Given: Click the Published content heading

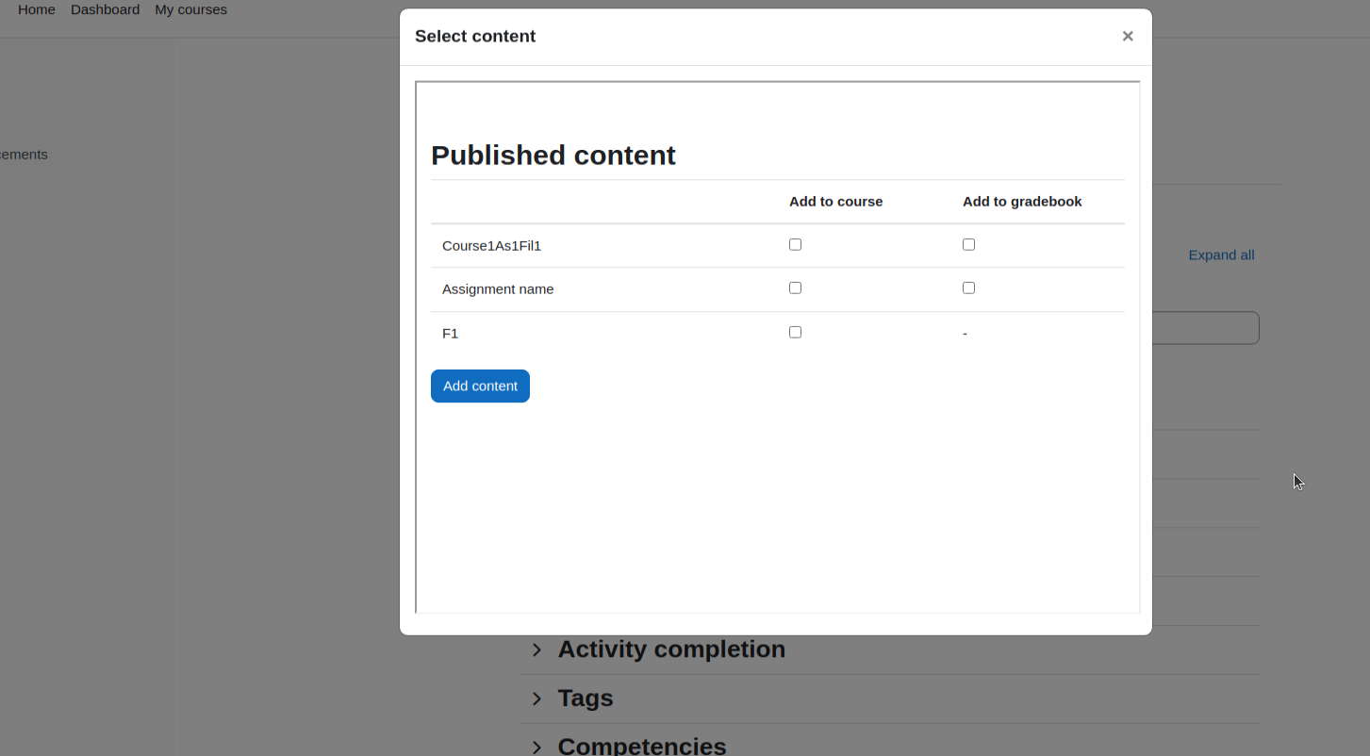Looking at the screenshot, I should pyautogui.click(x=553, y=155).
